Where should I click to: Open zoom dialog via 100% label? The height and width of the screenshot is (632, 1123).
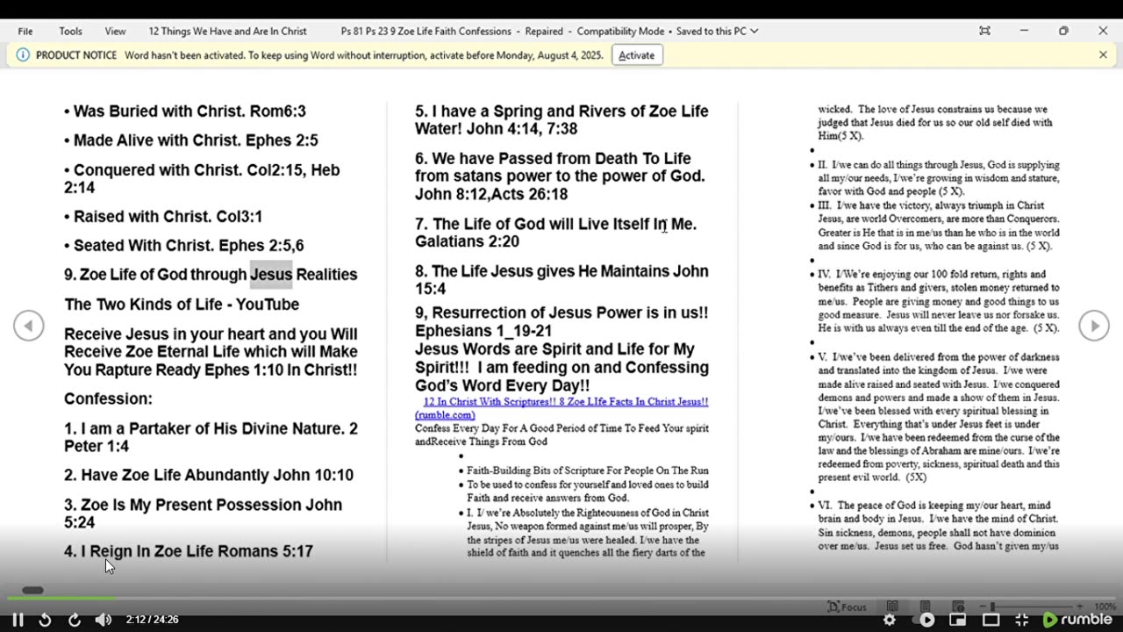(x=1105, y=607)
